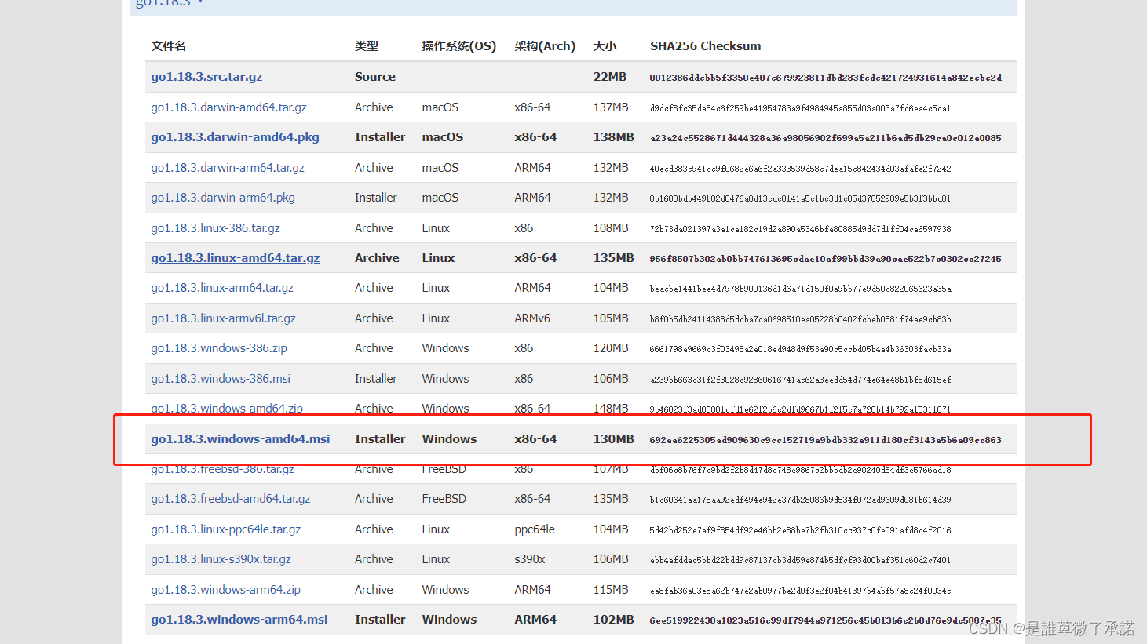Open go1.18.3.linux-s390x.tar.gz link
This screenshot has width=1147, height=644.
pyautogui.click(x=221, y=559)
